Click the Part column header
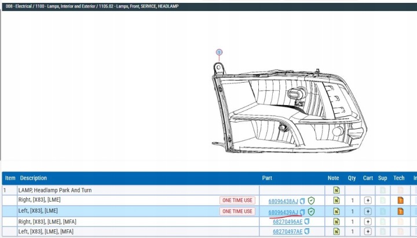Viewport: 417px width, 238px height. (267, 178)
